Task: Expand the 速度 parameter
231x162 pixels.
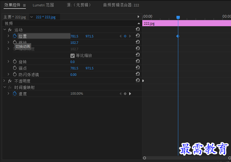Action: (x=8, y=93)
